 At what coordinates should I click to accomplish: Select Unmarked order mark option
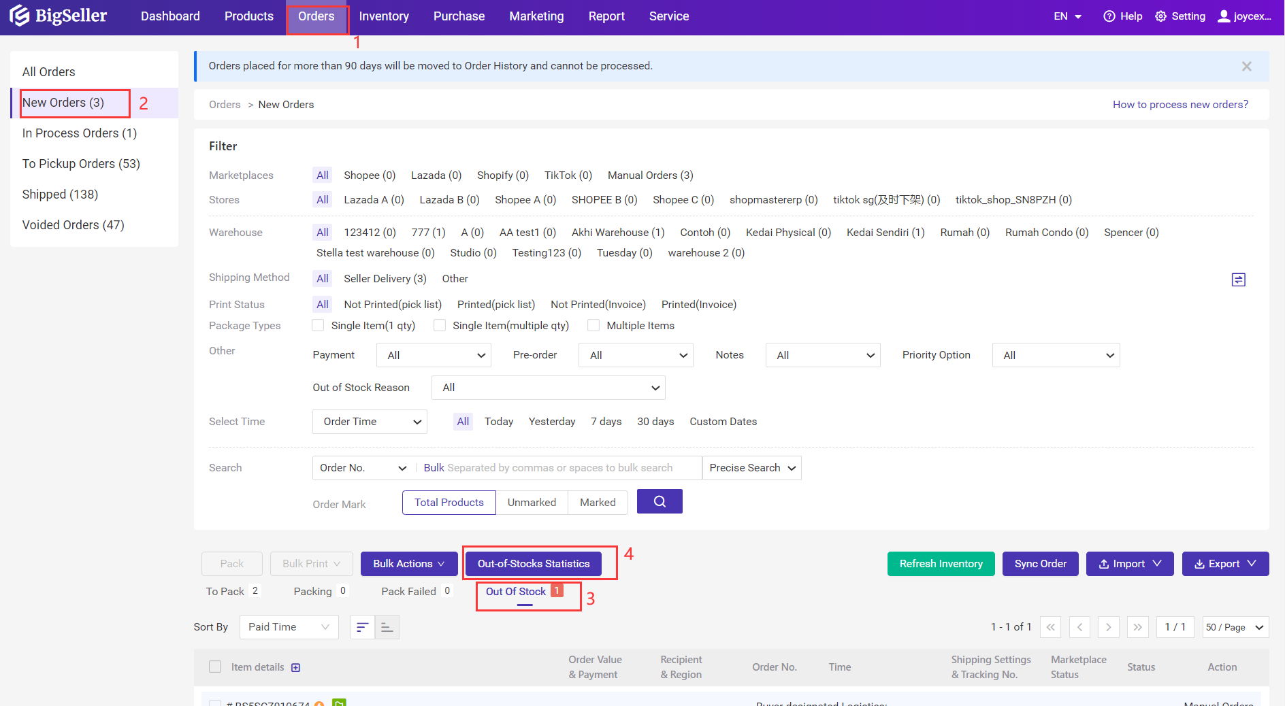(x=532, y=502)
